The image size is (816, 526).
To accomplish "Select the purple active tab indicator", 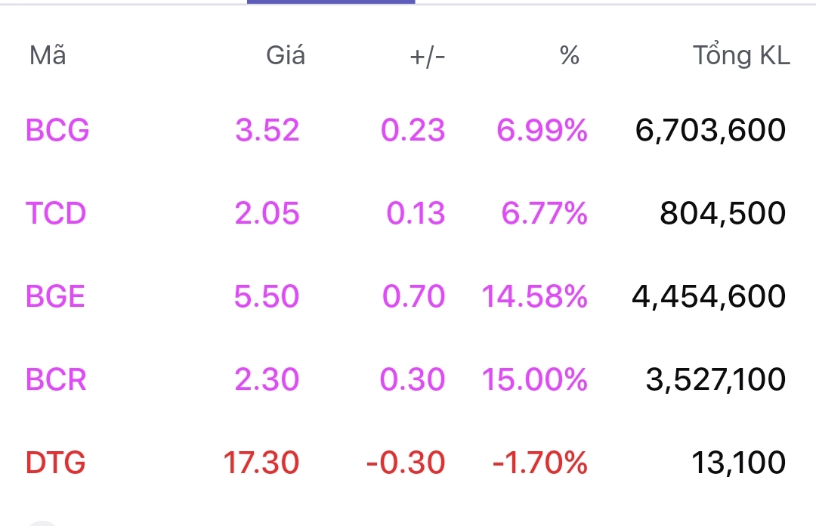I will (x=331, y=2).
